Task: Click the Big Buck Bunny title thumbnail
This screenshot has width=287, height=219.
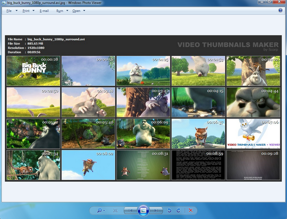Action: click(x=33, y=71)
